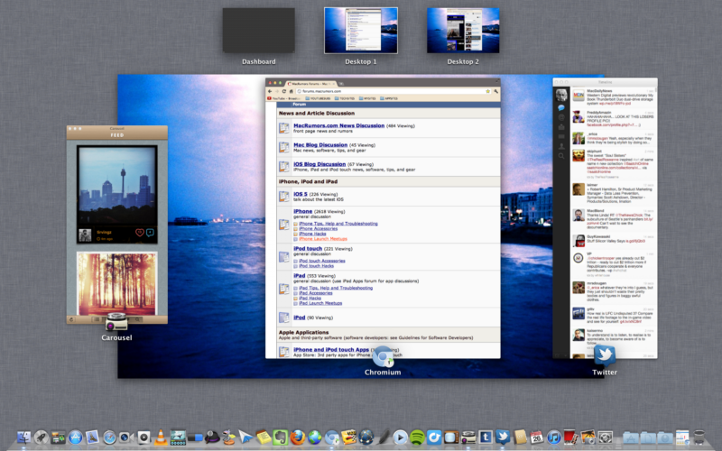The height and width of the screenshot is (451, 722).
Task: Open iPhone Tips, Help and Troubleshooting link
Action: click(x=338, y=224)
